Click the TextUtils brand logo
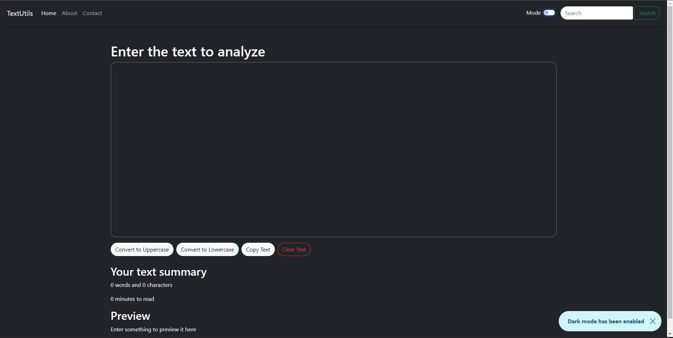The image size is (673, 338). click(x=20, y=13)
